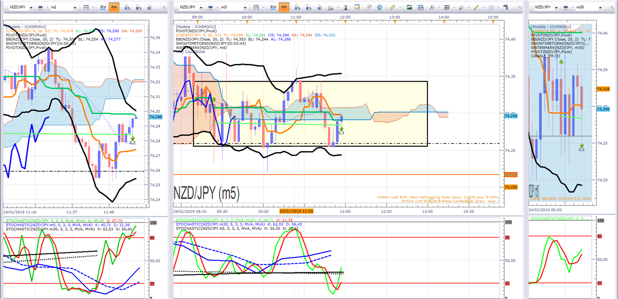Open the chart type icon in the m5 toolbar
Image resolution: width=618 pixels, height=299 pixels.
256,7
